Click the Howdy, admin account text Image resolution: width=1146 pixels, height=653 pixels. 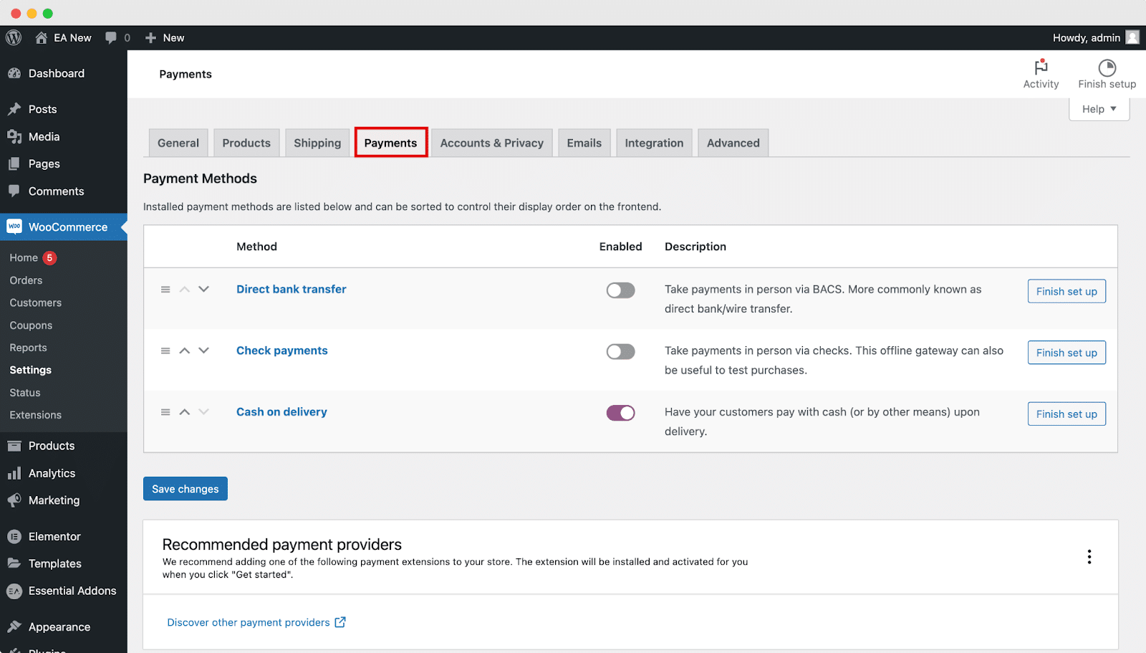tap(1087, 37)
